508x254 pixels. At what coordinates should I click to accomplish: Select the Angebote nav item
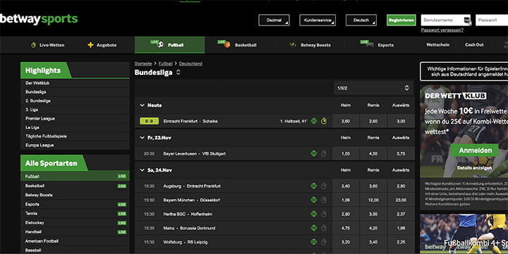tap(102, 45)
